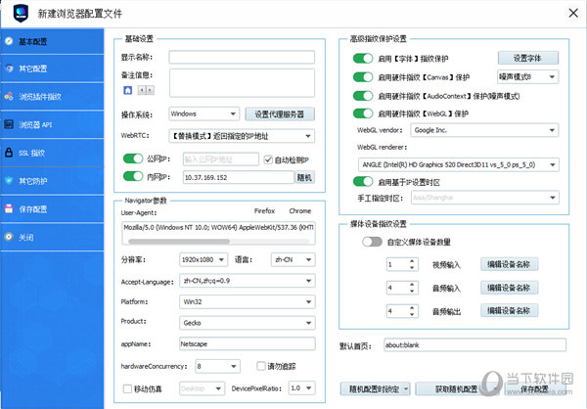Enable the 自定义媒体设备数量 toggle
Screen dimensions: 587x409
coord(372,242)
